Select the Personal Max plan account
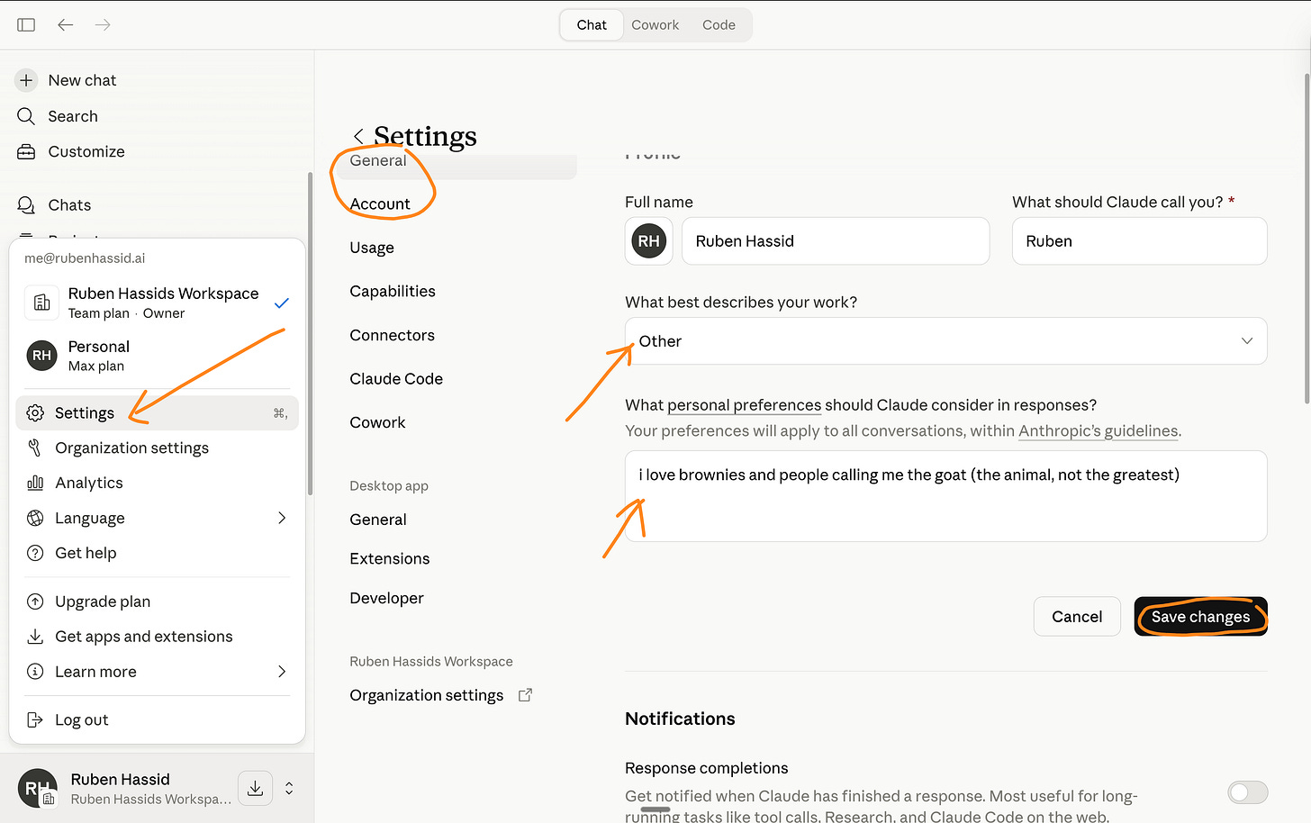The image size is (1311, 823). 158,356
